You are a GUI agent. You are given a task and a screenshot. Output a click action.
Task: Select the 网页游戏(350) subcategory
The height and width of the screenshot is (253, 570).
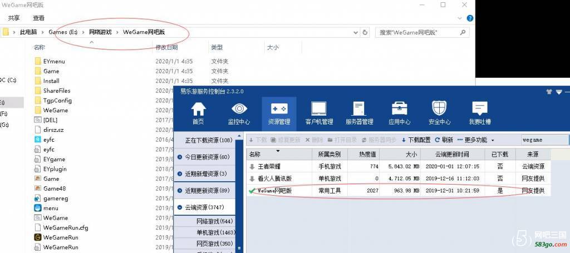click(215, 243)
